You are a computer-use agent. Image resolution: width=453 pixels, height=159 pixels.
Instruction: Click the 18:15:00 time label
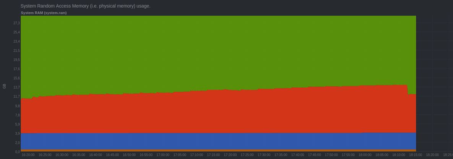point(416,155)
